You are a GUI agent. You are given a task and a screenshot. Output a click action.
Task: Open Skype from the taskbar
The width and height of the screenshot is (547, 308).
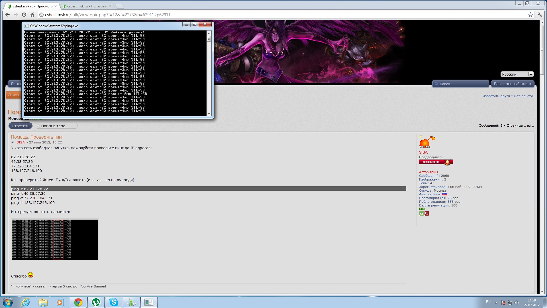point(113,302)
